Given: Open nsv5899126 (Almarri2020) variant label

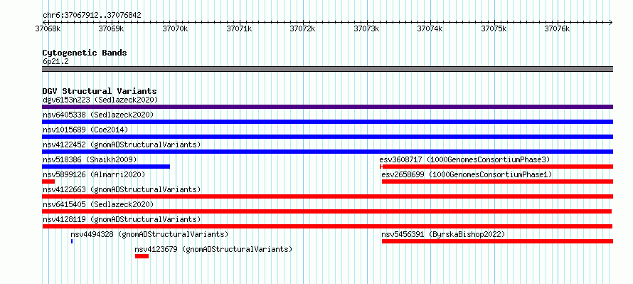Looking at the screenshot, I should [x=94, y=174].
